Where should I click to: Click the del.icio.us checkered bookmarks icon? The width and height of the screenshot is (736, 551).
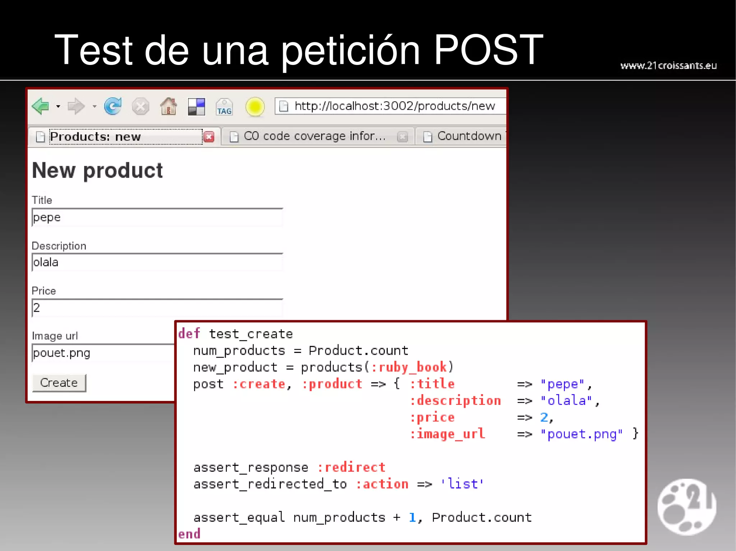click(x=197, y=107)
